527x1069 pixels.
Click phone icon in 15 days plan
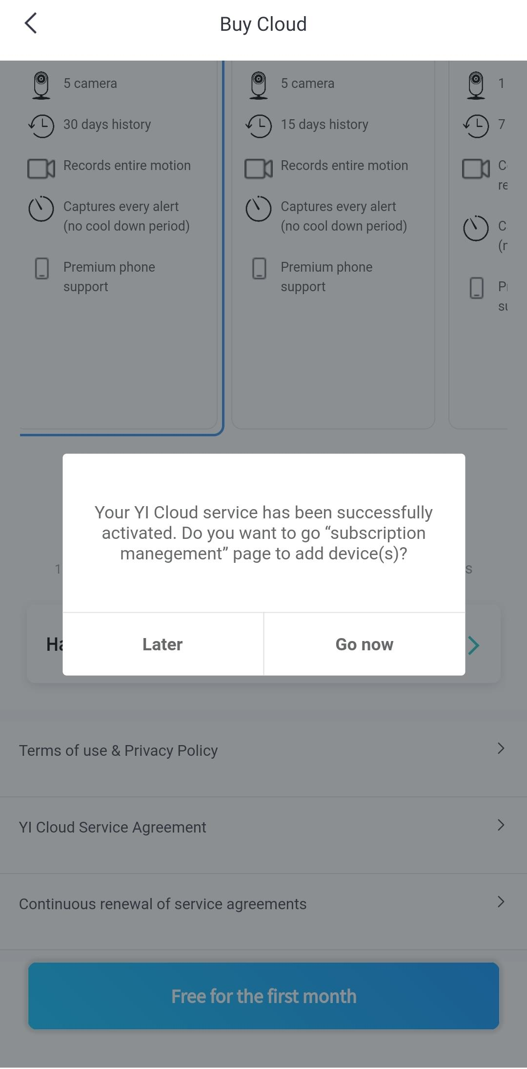[x=259, y=269]
